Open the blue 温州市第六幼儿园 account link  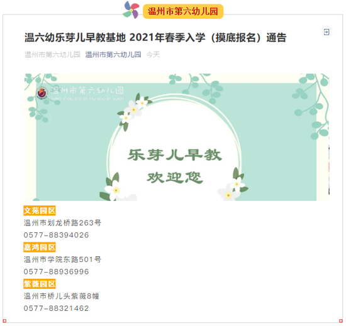[113, 55]
